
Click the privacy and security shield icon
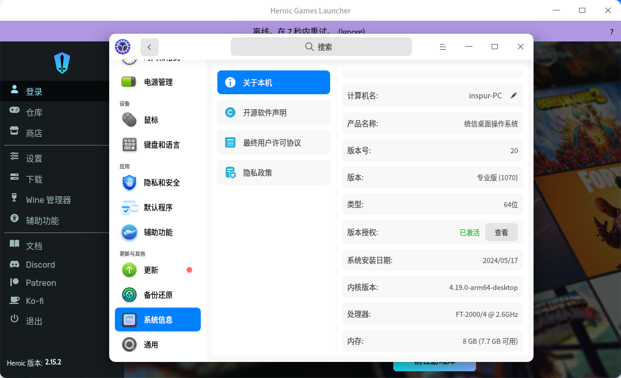(129, 182)
